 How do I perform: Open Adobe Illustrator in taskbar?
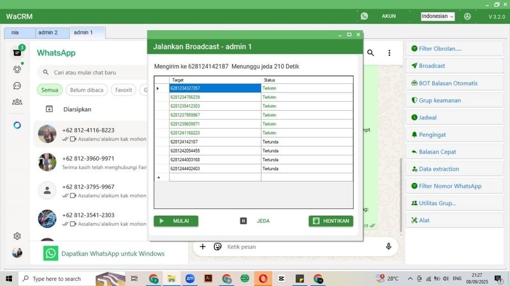click(x=208, y=278)
